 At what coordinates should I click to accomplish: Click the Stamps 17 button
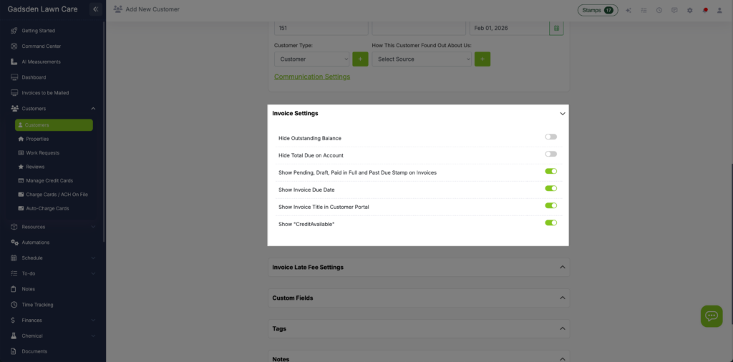(598, 10)
